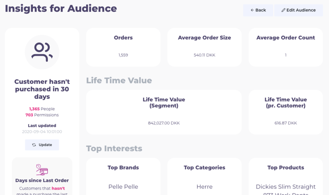This screenshot has width=329, height=195.
Task: Select the Average Order Count card
Action: pyautogui.click(x=285, y=47)
